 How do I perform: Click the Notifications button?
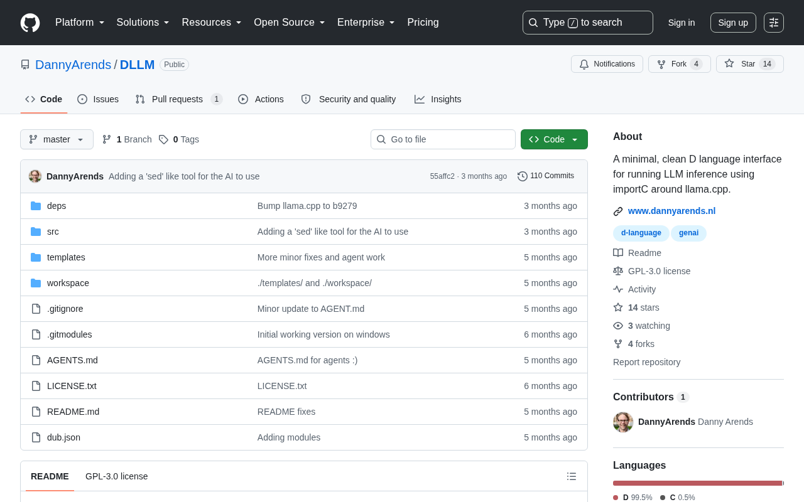pos(607,64)
